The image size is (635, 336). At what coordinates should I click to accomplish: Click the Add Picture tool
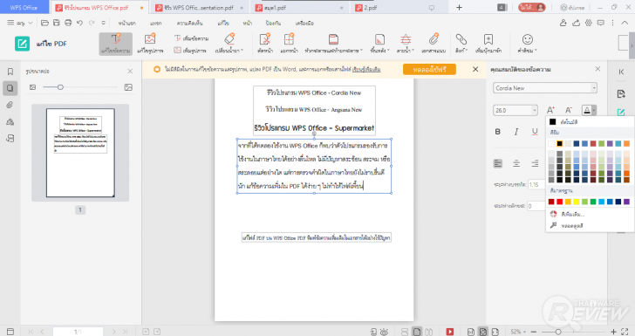click(190, 51)
